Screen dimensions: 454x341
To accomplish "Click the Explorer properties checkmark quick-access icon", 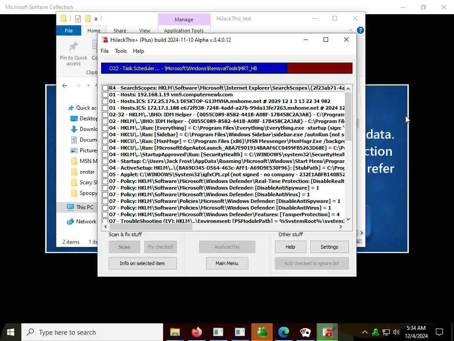I will coord(78,19).
